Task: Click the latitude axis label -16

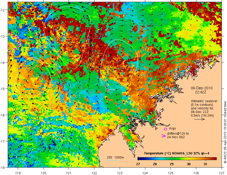Action: (3, 115)
